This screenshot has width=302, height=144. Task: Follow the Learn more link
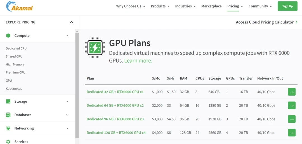pyautogui.click(x=138, y=61)
